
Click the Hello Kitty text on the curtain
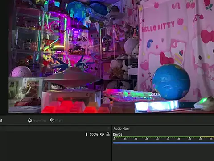(x=158, y=27)
